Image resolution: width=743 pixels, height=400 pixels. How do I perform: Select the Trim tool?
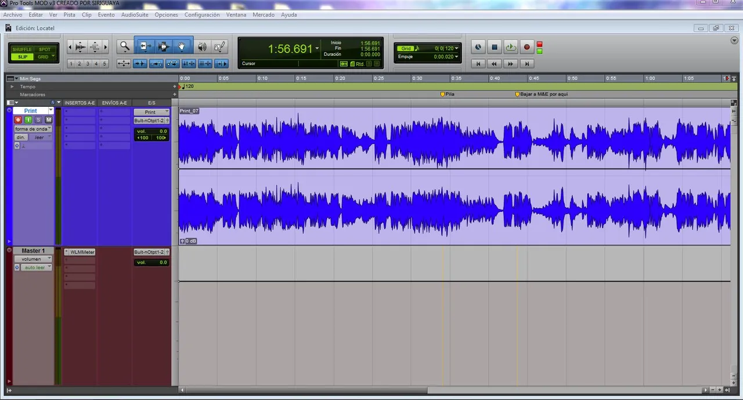(144, 46)
